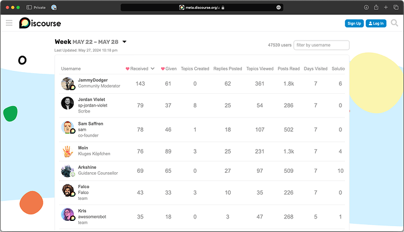Select JammyDodger's posts read 1.8k
This screenshot has width=404, height=232.
pyautogui.click(x=289, y=84)
